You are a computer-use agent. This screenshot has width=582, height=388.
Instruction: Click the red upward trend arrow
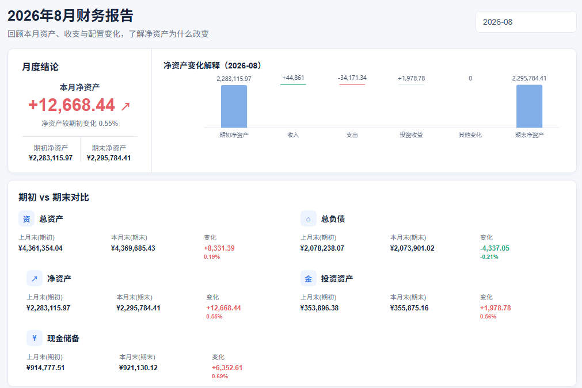(125, 106)
